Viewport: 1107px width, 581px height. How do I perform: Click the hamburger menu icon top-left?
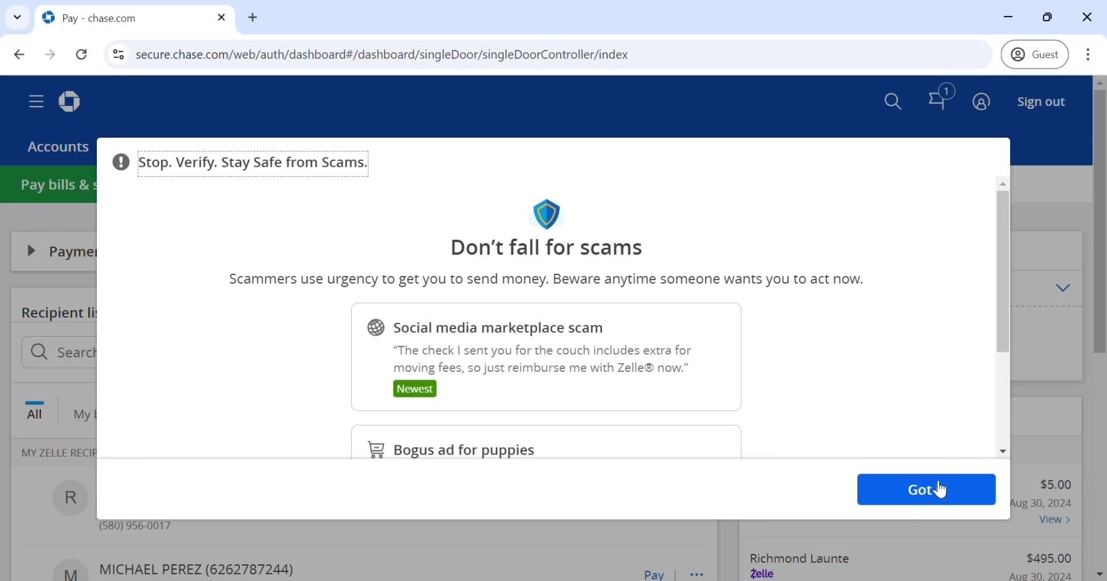[36, 101]
